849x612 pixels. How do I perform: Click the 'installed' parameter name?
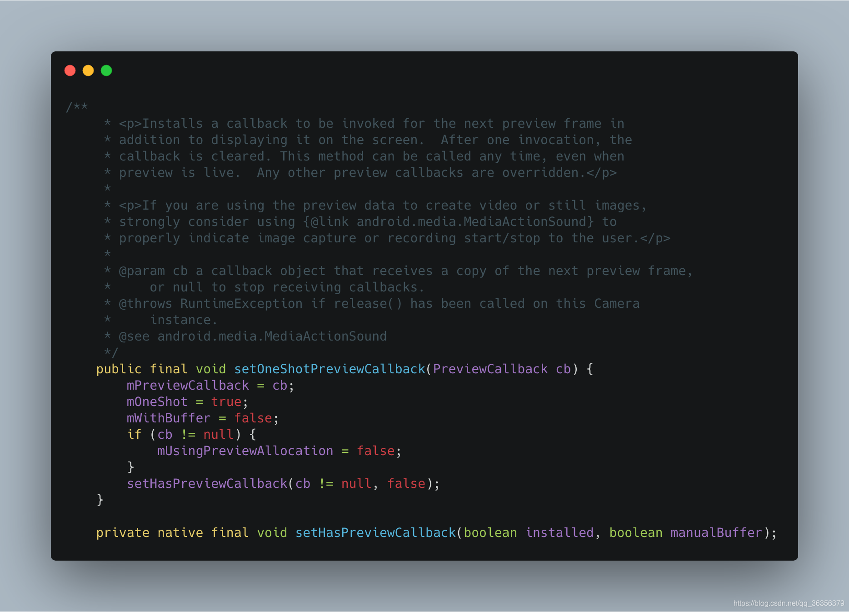click(559, 532)
